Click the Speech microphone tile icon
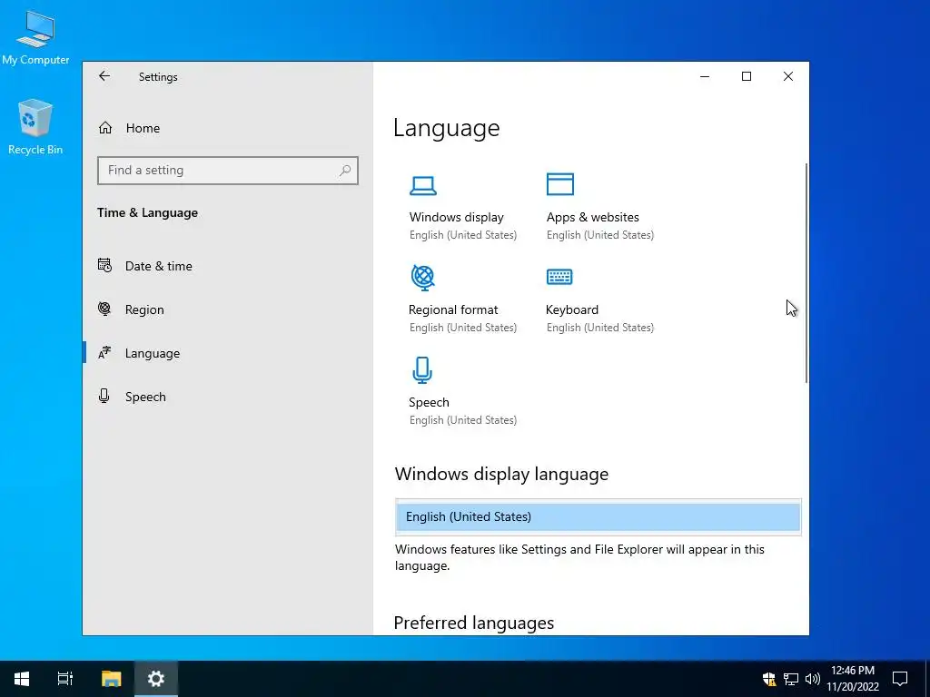 click(422, 370)
